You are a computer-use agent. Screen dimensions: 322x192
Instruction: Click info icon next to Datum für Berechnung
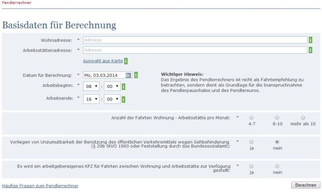coord(136,75)
